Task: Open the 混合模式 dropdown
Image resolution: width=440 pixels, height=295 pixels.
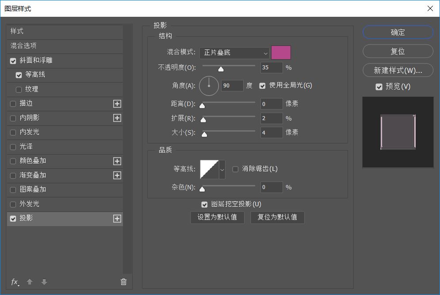Action: coord(234,53)
